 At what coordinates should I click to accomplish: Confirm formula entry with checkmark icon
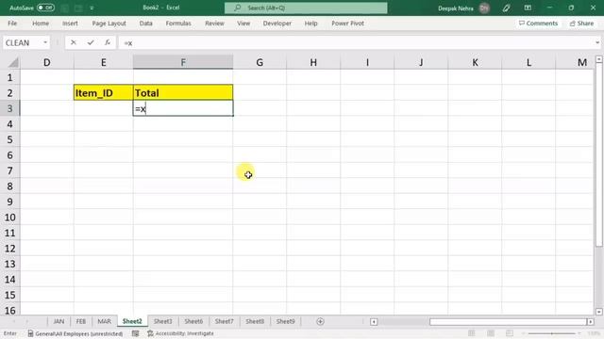point(91,42)
